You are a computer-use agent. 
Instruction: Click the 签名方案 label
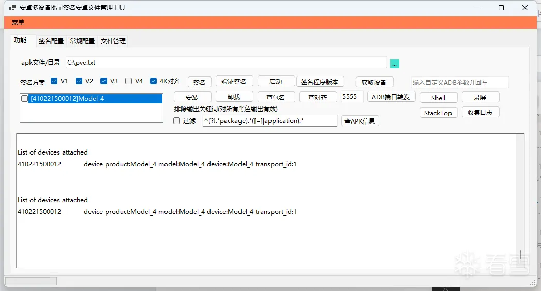[33, 82]
